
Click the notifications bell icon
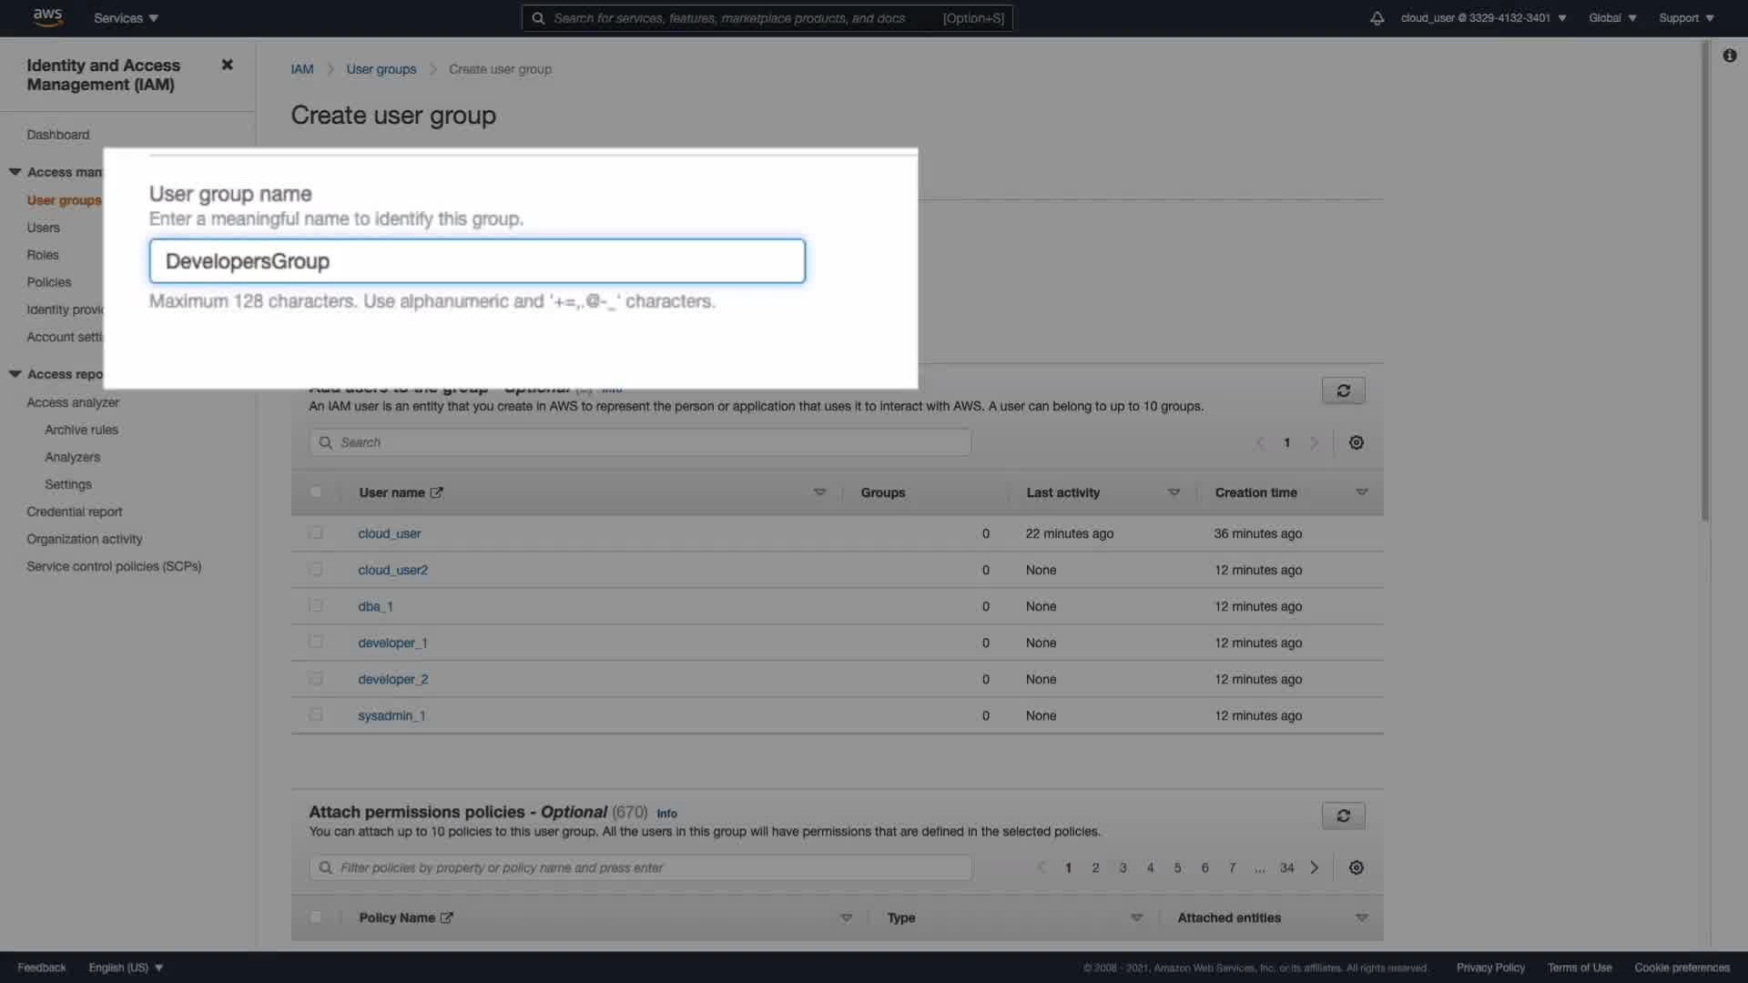(1377, 18)
